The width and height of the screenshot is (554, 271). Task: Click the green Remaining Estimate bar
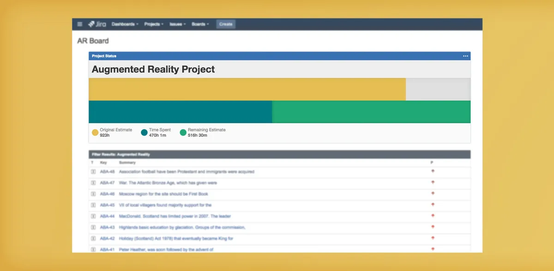[371, 112]
